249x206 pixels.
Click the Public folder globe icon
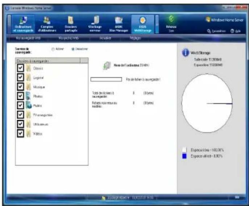coord(29,106)
